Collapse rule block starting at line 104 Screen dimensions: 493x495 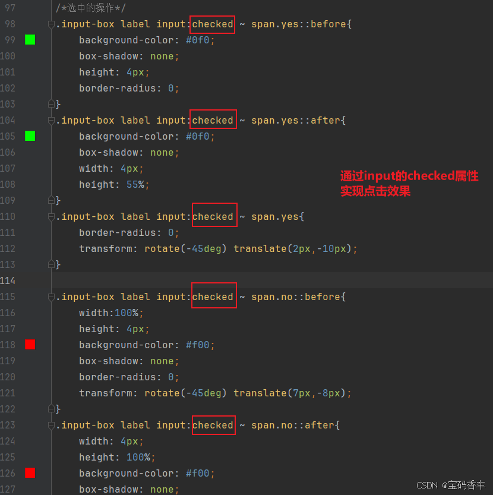(x=51, y=120)
